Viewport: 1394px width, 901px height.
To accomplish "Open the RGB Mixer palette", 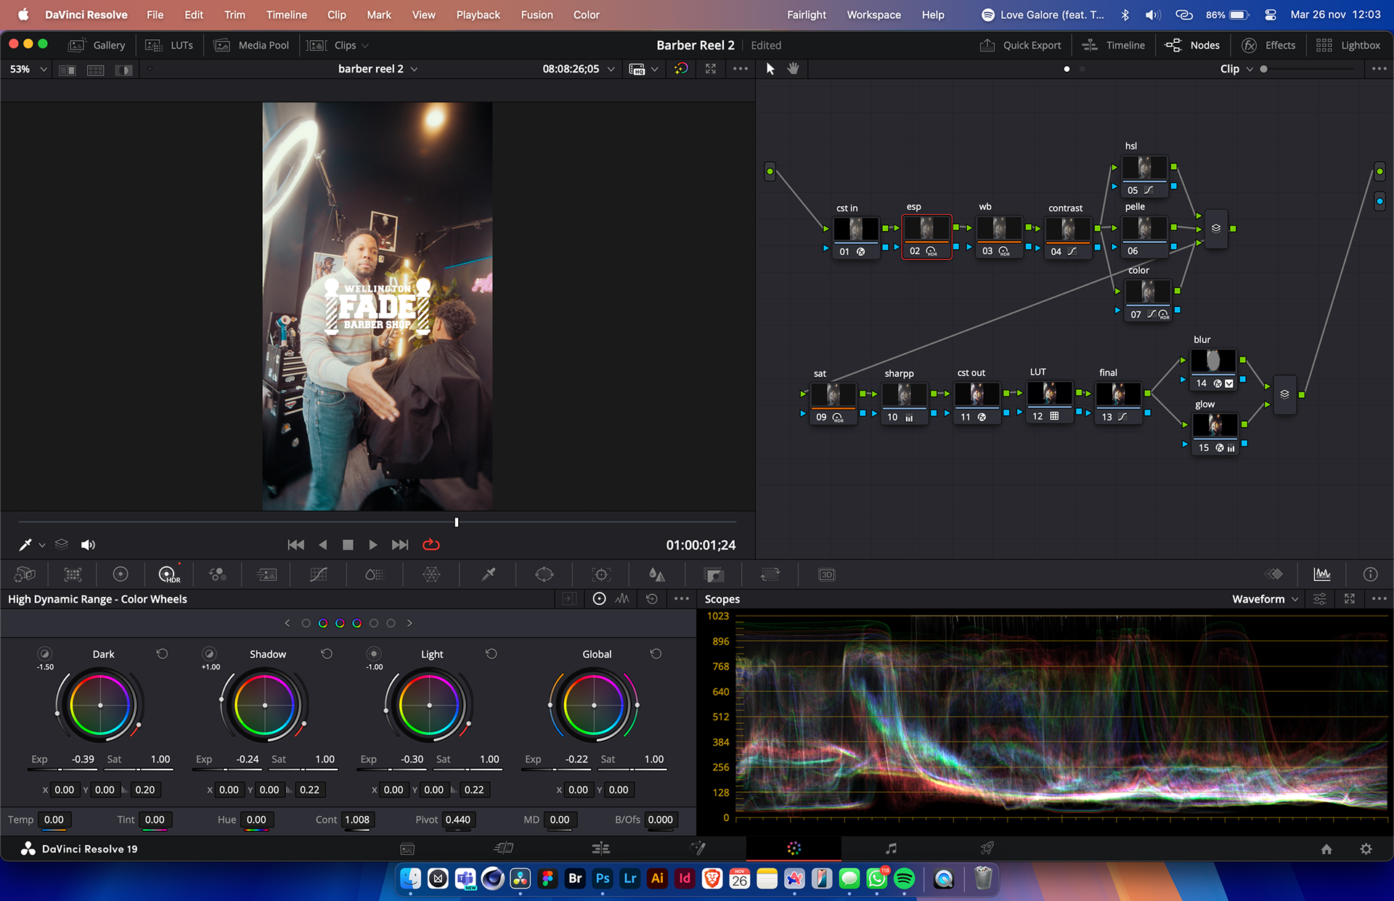I will pos(217,575).
